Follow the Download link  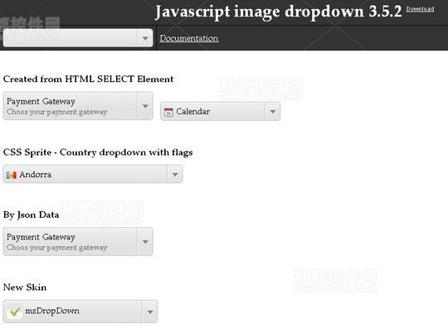[x=420, y=9]
